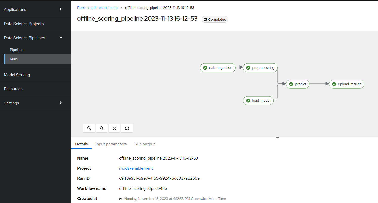Collapse the Data Science Pipelines section
The image size is (378, 203).
35,38
